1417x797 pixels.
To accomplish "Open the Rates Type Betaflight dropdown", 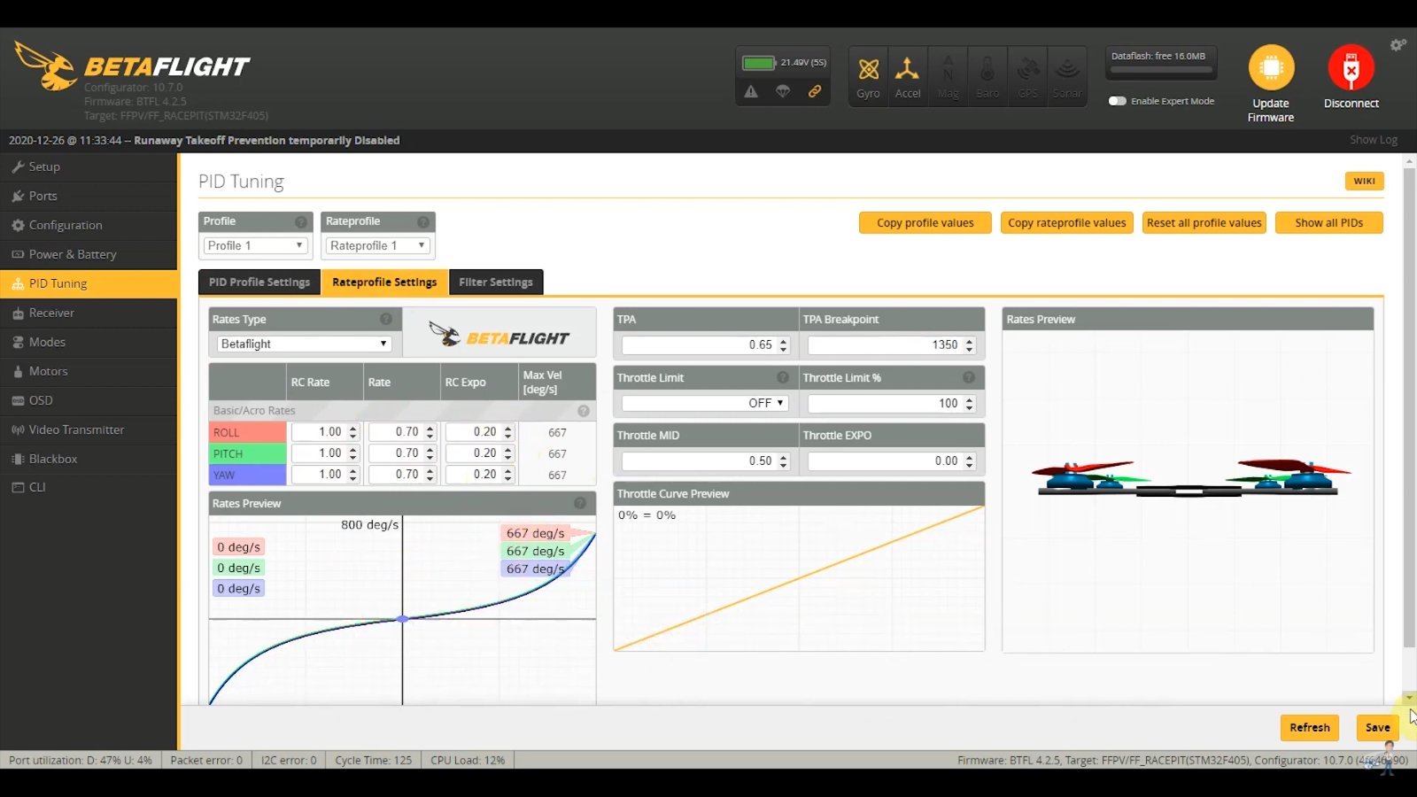I will [304, 344].
